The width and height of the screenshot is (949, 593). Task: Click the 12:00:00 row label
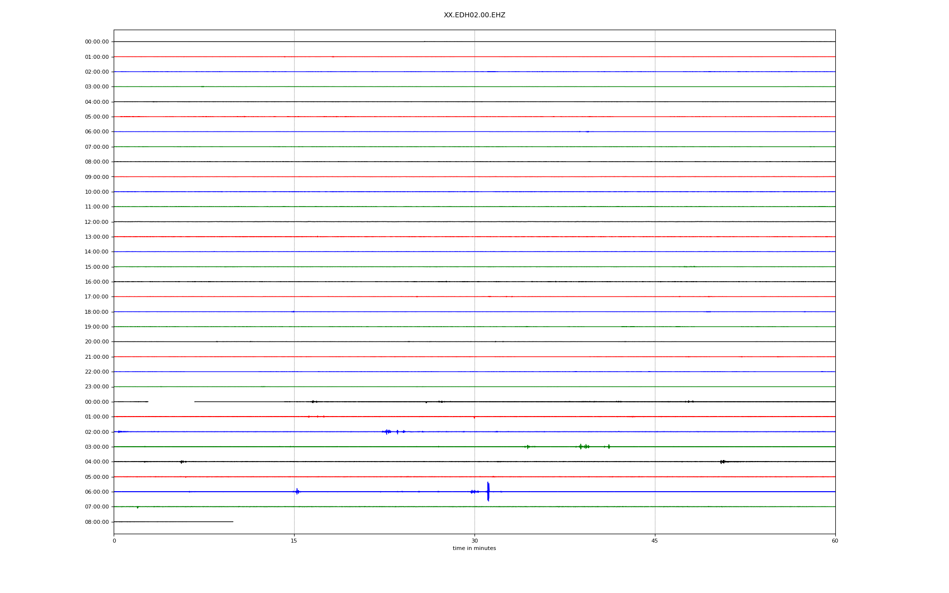click(96, 222)
